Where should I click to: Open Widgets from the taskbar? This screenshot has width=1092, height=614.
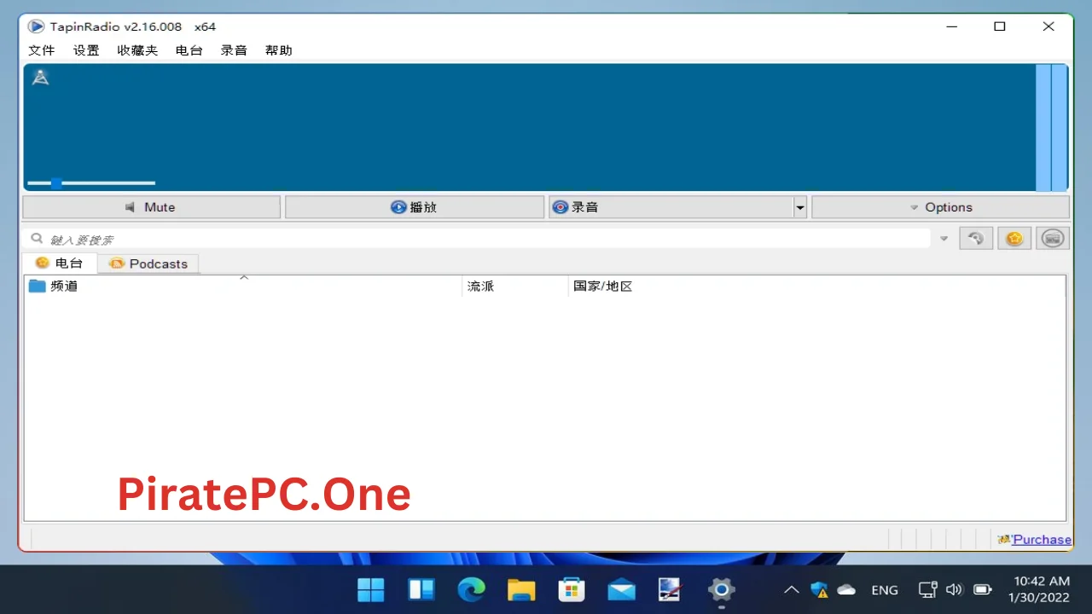pyautogui.click(x=421, y=589)
